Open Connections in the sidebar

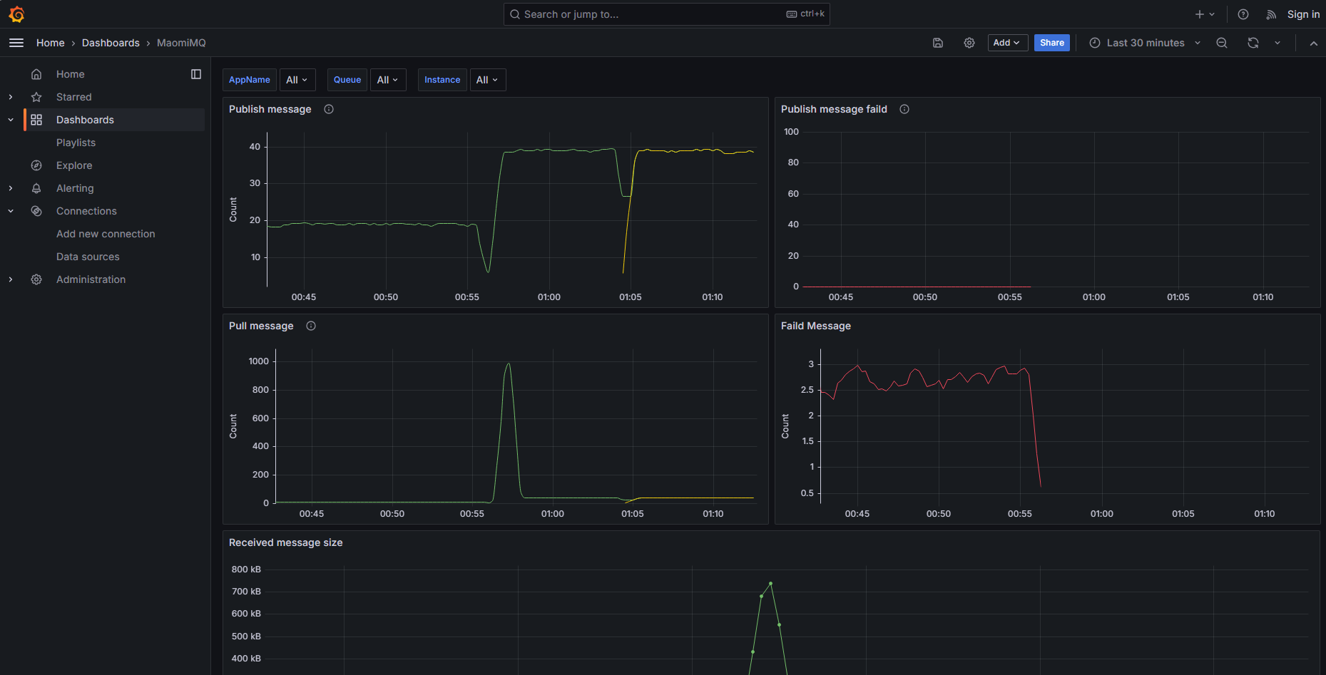tap(86, 211)
